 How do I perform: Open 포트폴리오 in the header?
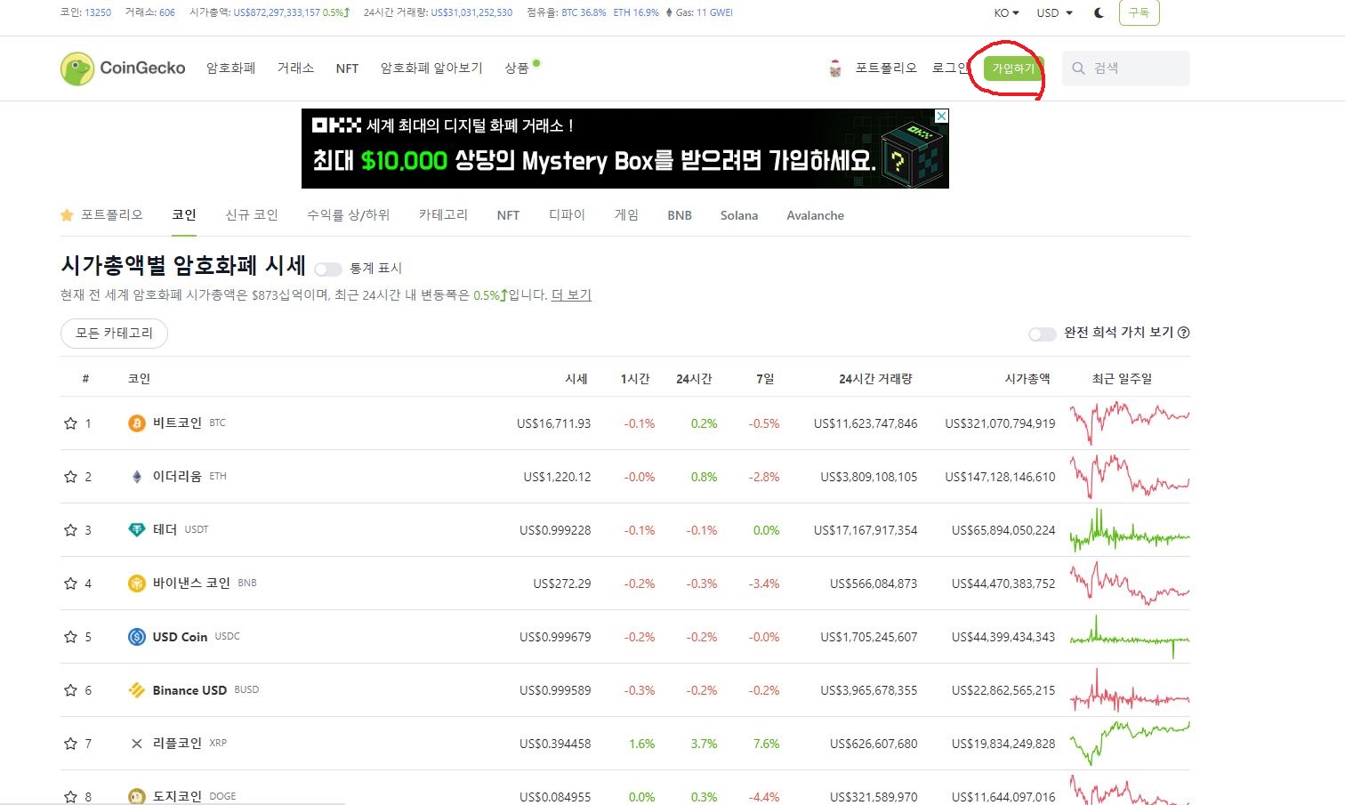tap(886, 68)
